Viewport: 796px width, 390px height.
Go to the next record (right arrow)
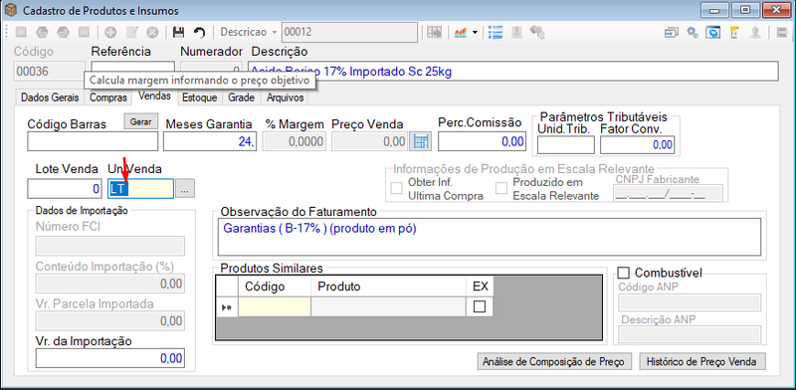[x=63, y=32]
